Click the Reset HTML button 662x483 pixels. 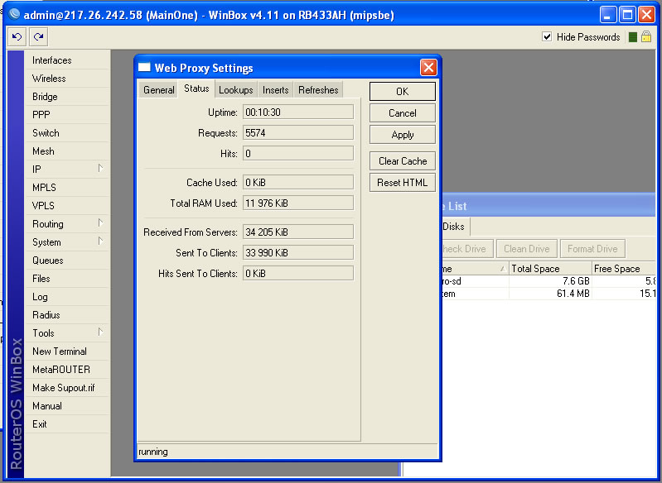(x=403, y=183)
